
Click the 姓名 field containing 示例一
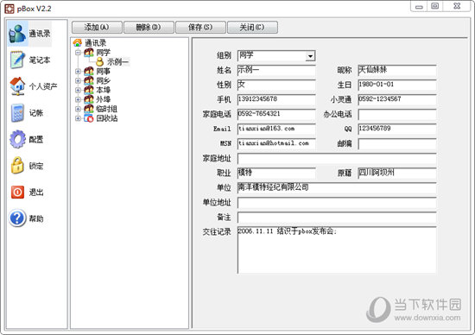click(276, 70)
